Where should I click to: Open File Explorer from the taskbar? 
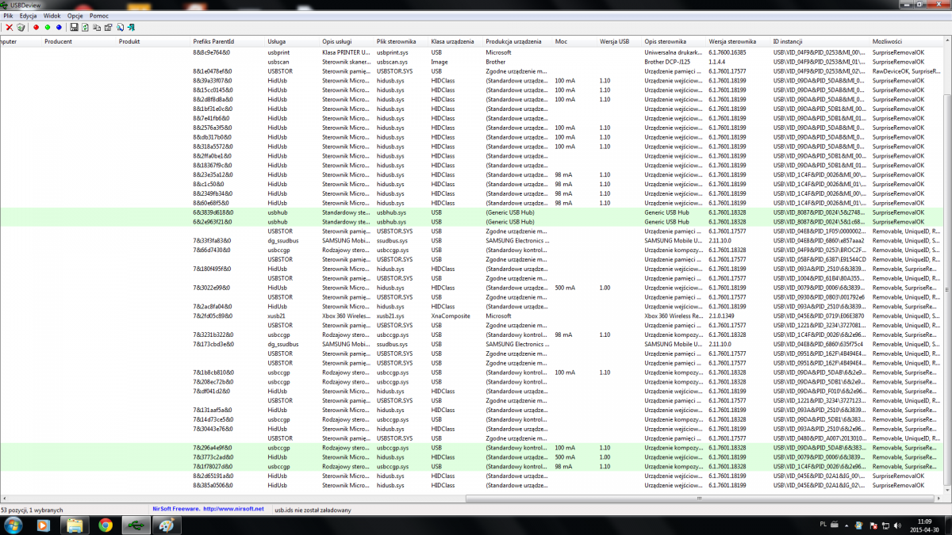click(x=75, y=525)
